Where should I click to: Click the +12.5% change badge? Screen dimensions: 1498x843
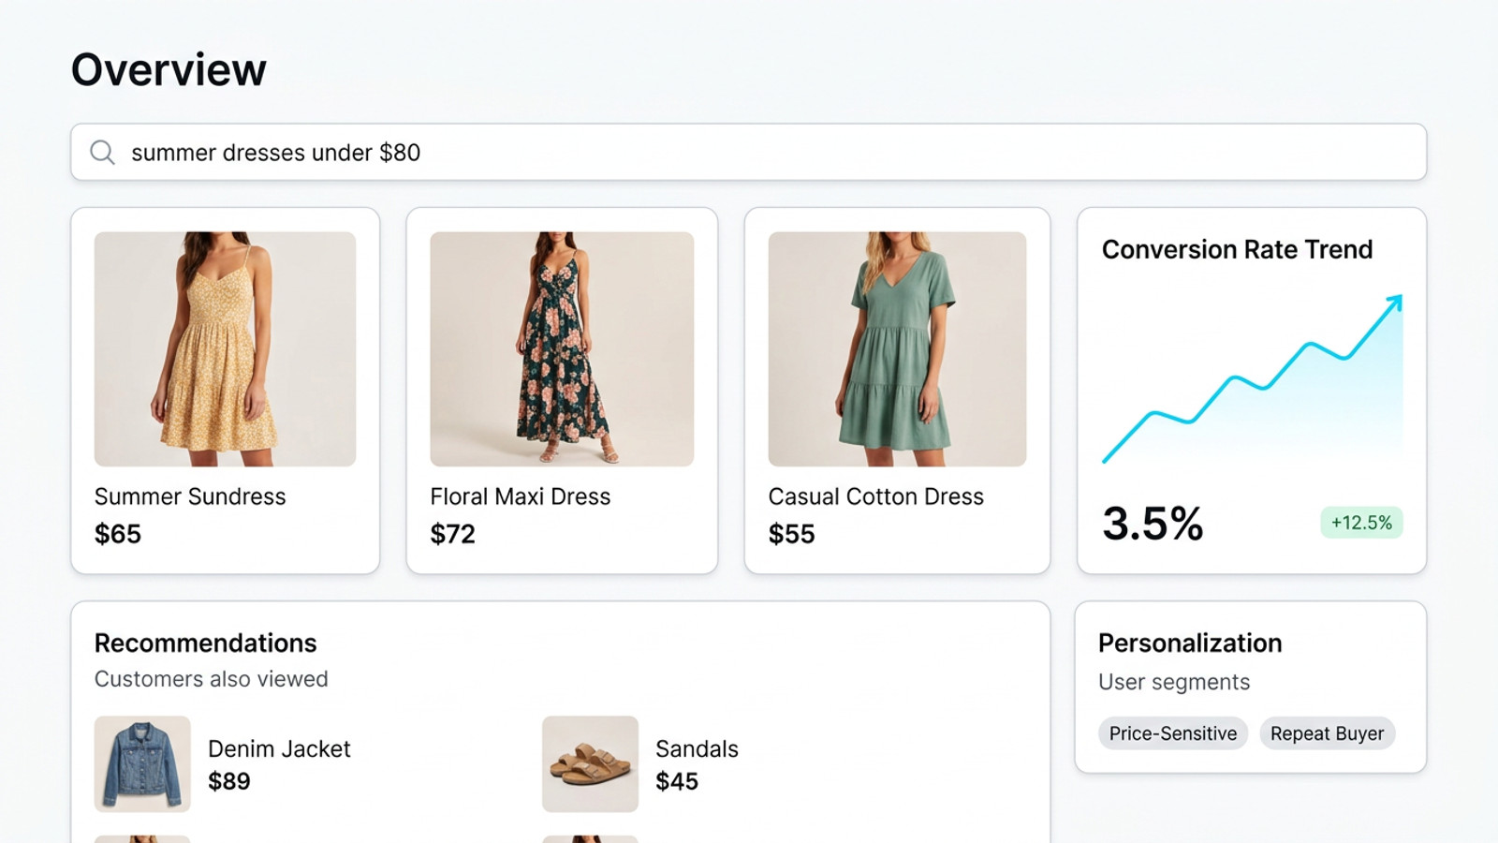[x=1361, y=523]
